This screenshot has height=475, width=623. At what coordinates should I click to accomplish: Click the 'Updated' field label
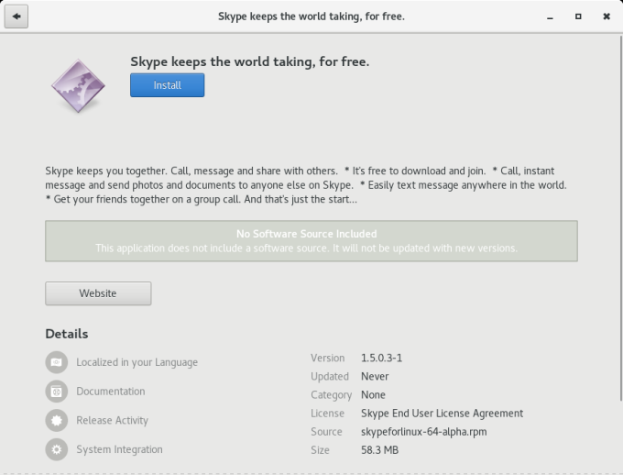pos(330,376)
